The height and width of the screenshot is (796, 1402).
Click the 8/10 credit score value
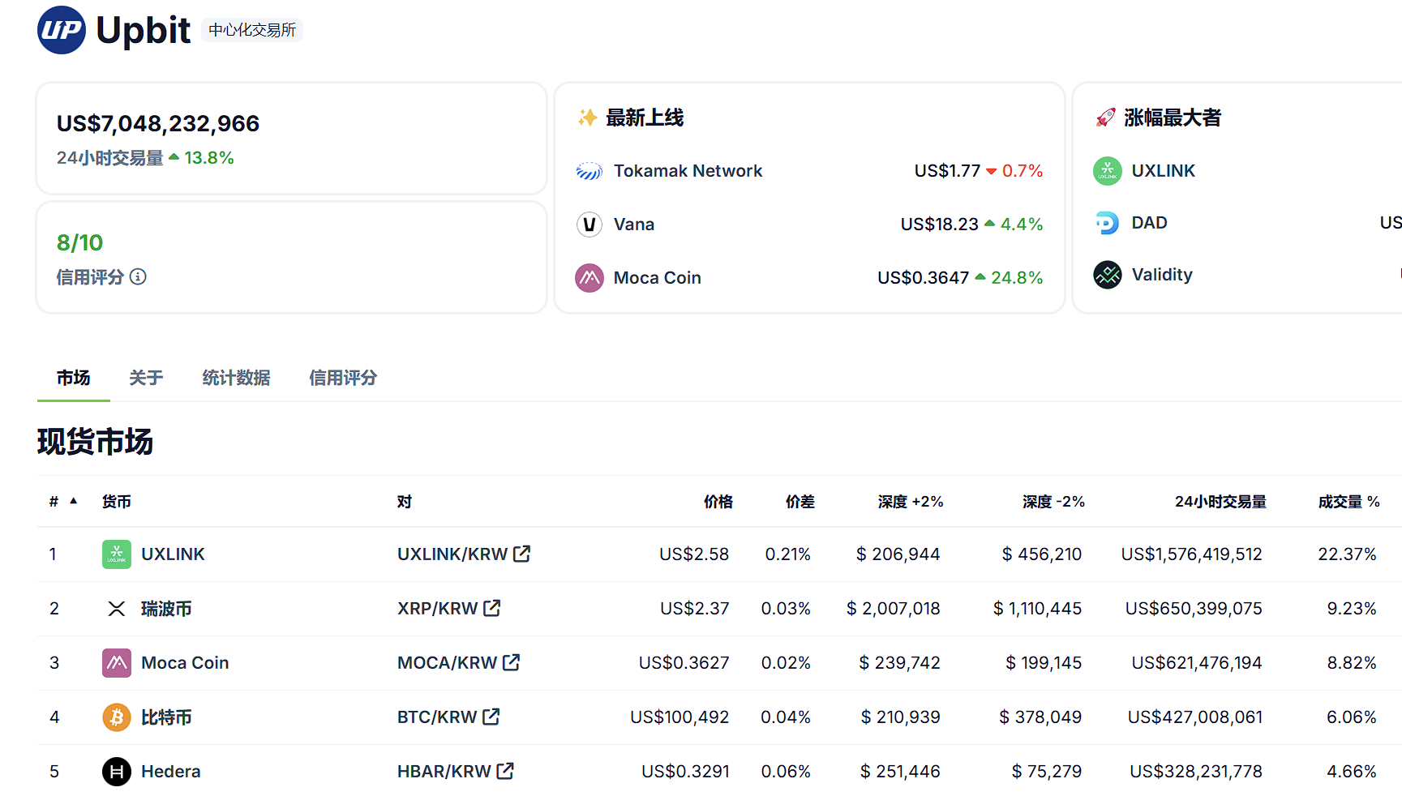click(79, 242)
